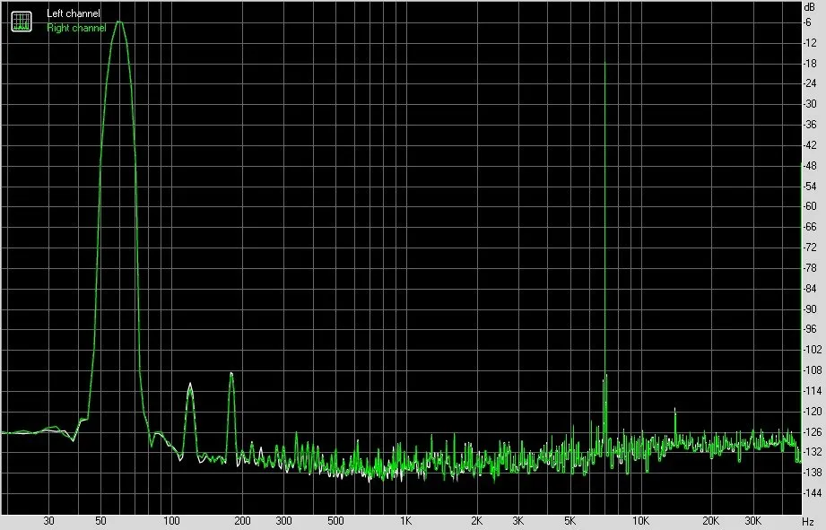Image resolution: width=826 pixels, height=530 pixels.
Task: Click the "50" frequency axis label
Action: [x=100, y=521]
